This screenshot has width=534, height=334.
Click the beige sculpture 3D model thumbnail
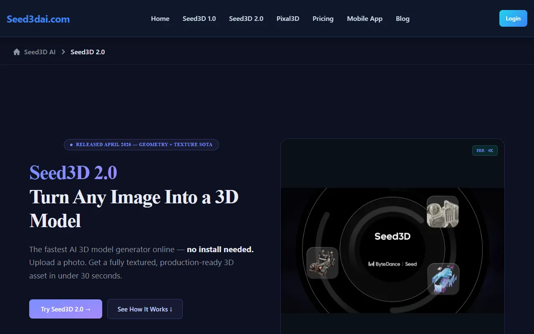[443, 212]
